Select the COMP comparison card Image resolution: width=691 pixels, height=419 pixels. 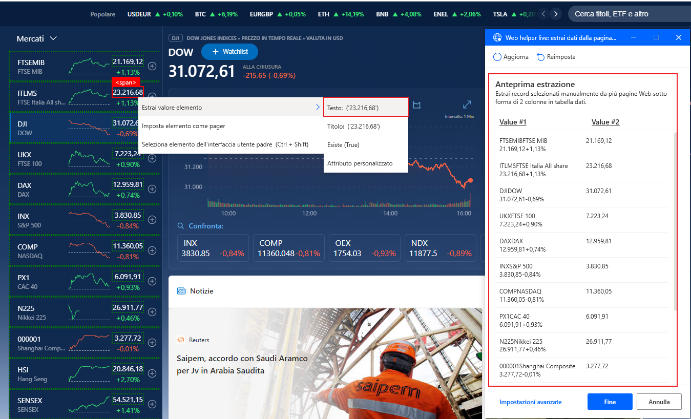[289, 248]
